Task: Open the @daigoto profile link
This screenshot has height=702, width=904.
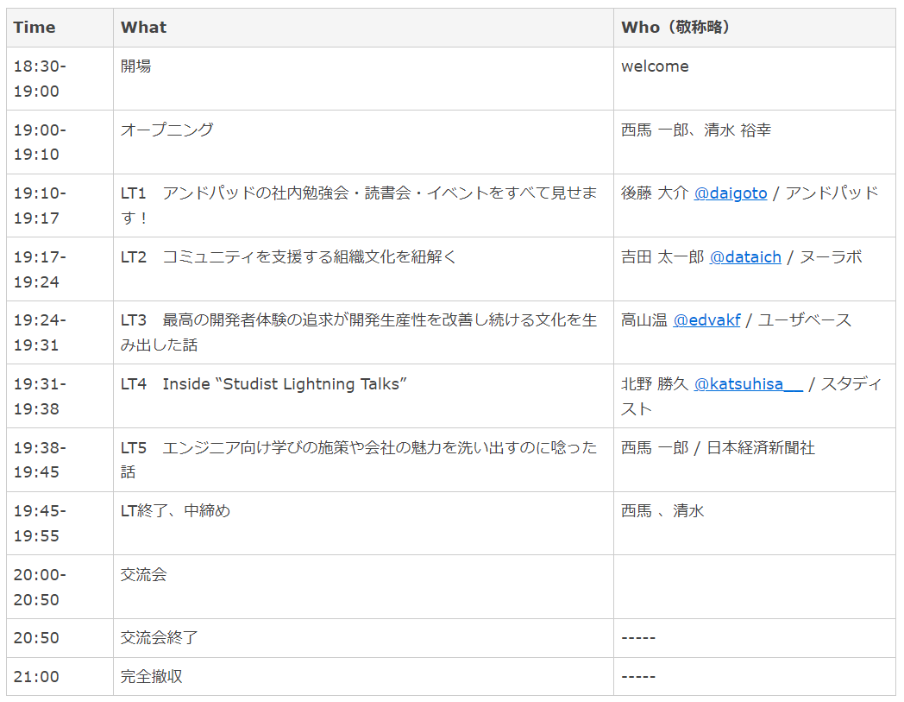Action: tap(731, 193)
